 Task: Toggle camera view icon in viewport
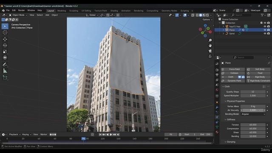pos(210,51)
